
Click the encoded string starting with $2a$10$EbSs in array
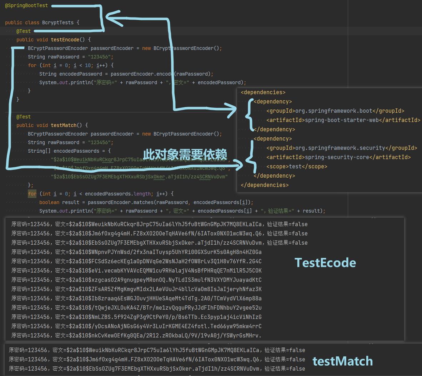click(x=139, y=177)
